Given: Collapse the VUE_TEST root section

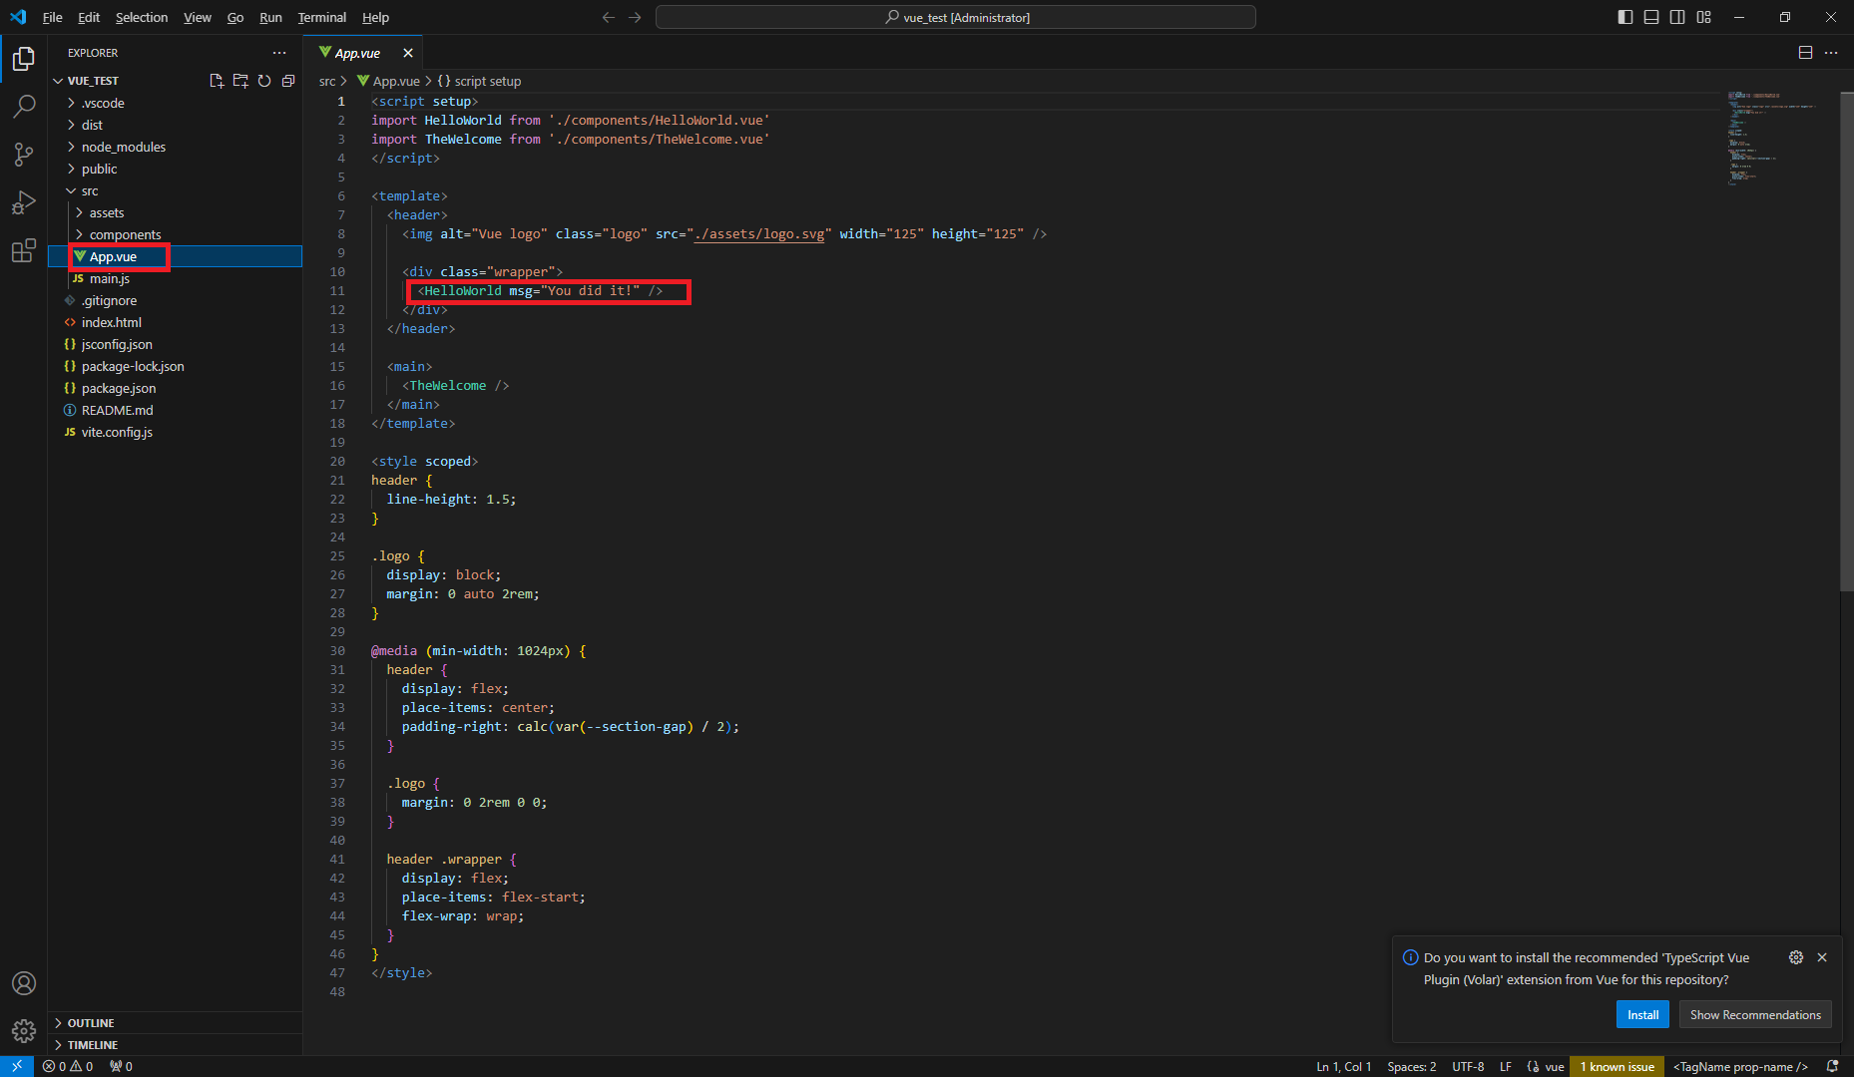Looking at the screenshot, I should 93,81.
